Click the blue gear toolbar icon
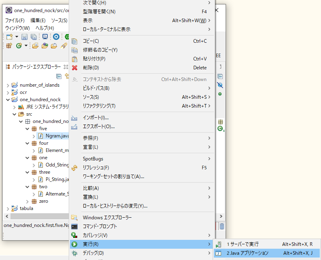 [56, 37]
